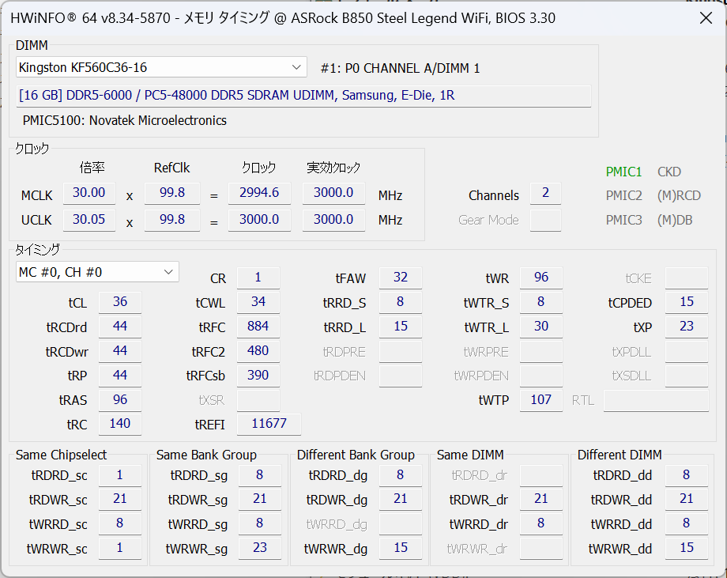Open the Kingston KF560C36-16 DIMM dropdown

coord(161,68)
